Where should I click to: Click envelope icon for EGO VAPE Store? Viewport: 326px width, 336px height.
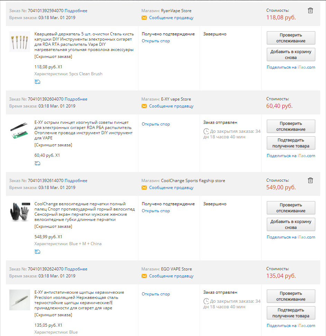point(144,276)
